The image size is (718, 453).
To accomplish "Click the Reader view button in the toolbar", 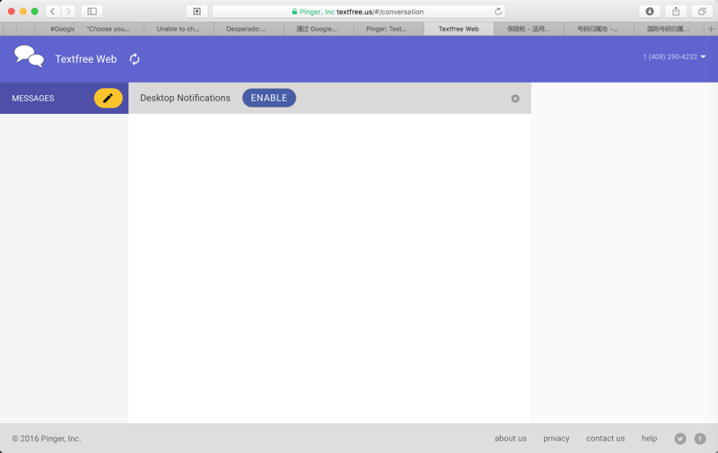I will (197, 12).
